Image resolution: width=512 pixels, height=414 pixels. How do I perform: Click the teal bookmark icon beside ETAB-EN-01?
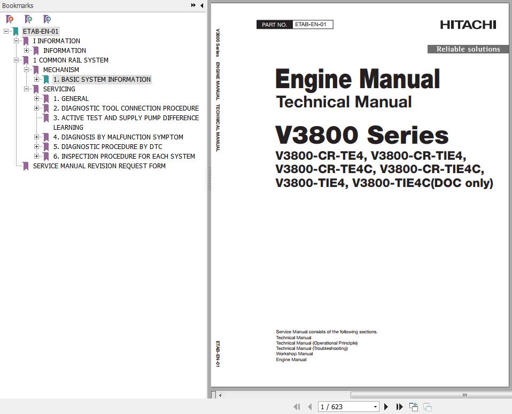point(15,32)
